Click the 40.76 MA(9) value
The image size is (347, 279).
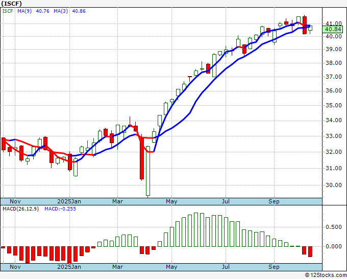pos(42,11)
